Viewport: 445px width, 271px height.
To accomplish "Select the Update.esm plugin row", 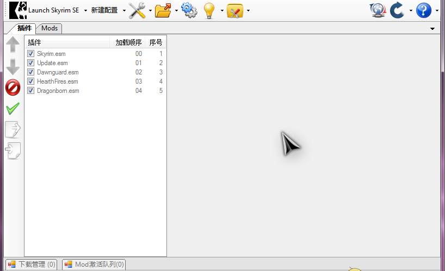I will (x=95, y=63).
